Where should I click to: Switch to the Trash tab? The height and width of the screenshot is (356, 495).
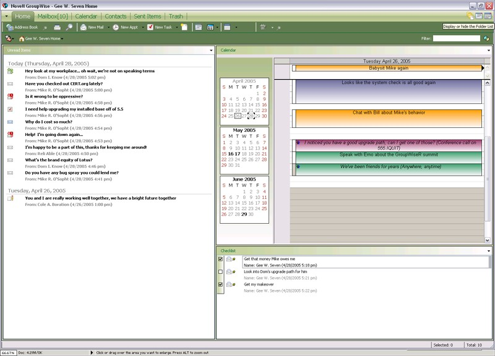point(176,17)
